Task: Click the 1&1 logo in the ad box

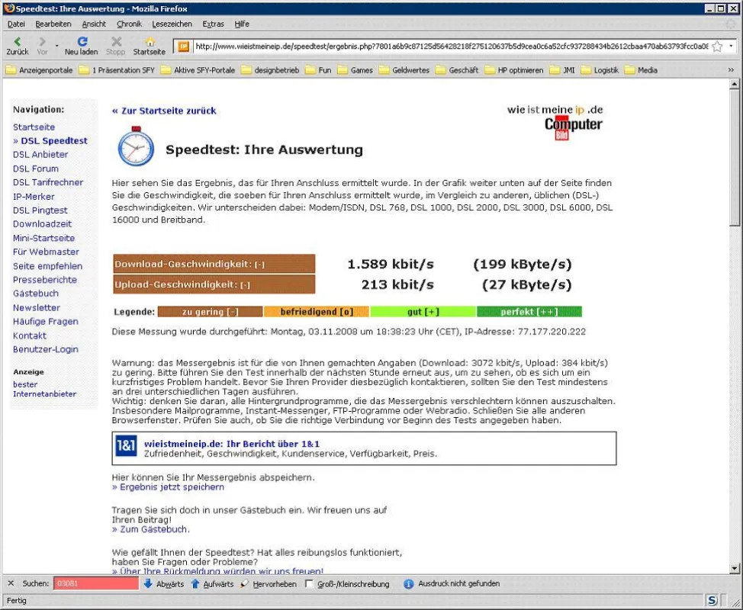Action: coord(126,445)
